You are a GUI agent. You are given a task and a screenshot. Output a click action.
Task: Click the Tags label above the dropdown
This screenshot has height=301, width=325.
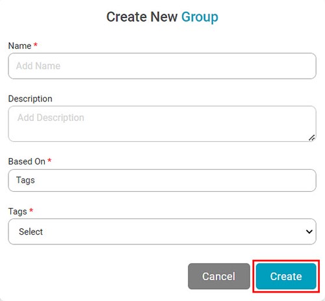pyautogui.click(x=18, y=211)
